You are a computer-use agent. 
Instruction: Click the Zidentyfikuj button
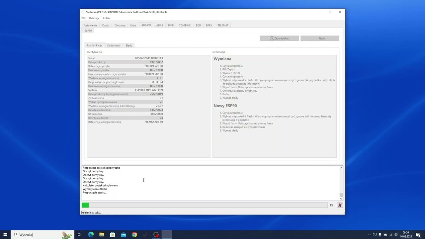point(279,39)
